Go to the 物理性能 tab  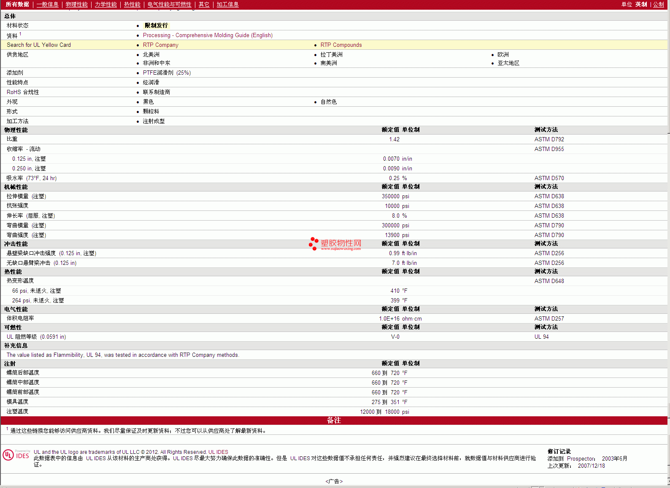coord(76,4)
